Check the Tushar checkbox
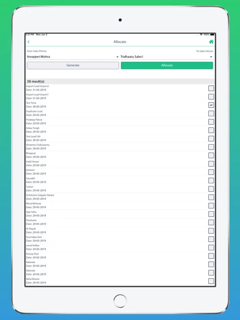Image resolution: width=240 pixels, height=320 pixels. (x=211, y=189)
